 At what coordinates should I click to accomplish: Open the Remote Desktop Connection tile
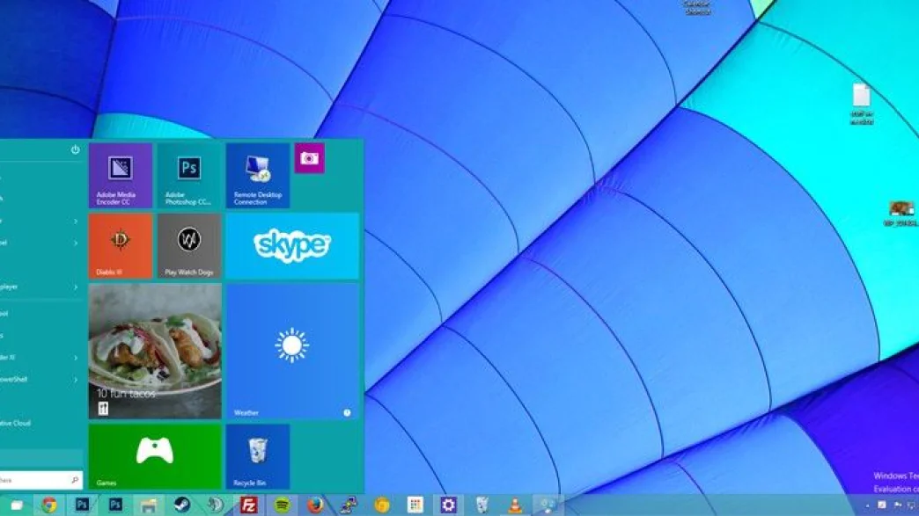(257, 175)
